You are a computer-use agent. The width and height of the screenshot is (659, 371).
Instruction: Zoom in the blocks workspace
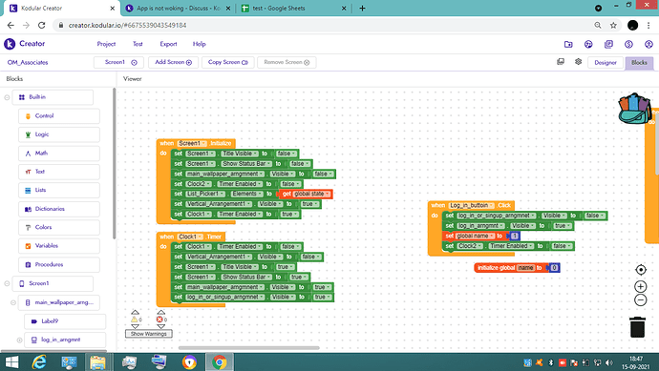[641, 287]
